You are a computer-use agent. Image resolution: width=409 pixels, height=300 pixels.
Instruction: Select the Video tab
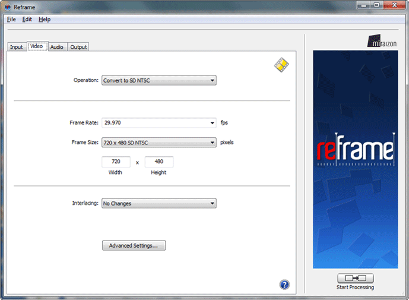37,46
